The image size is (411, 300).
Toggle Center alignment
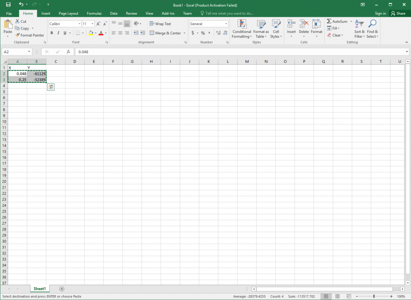[x=120, y=33]
